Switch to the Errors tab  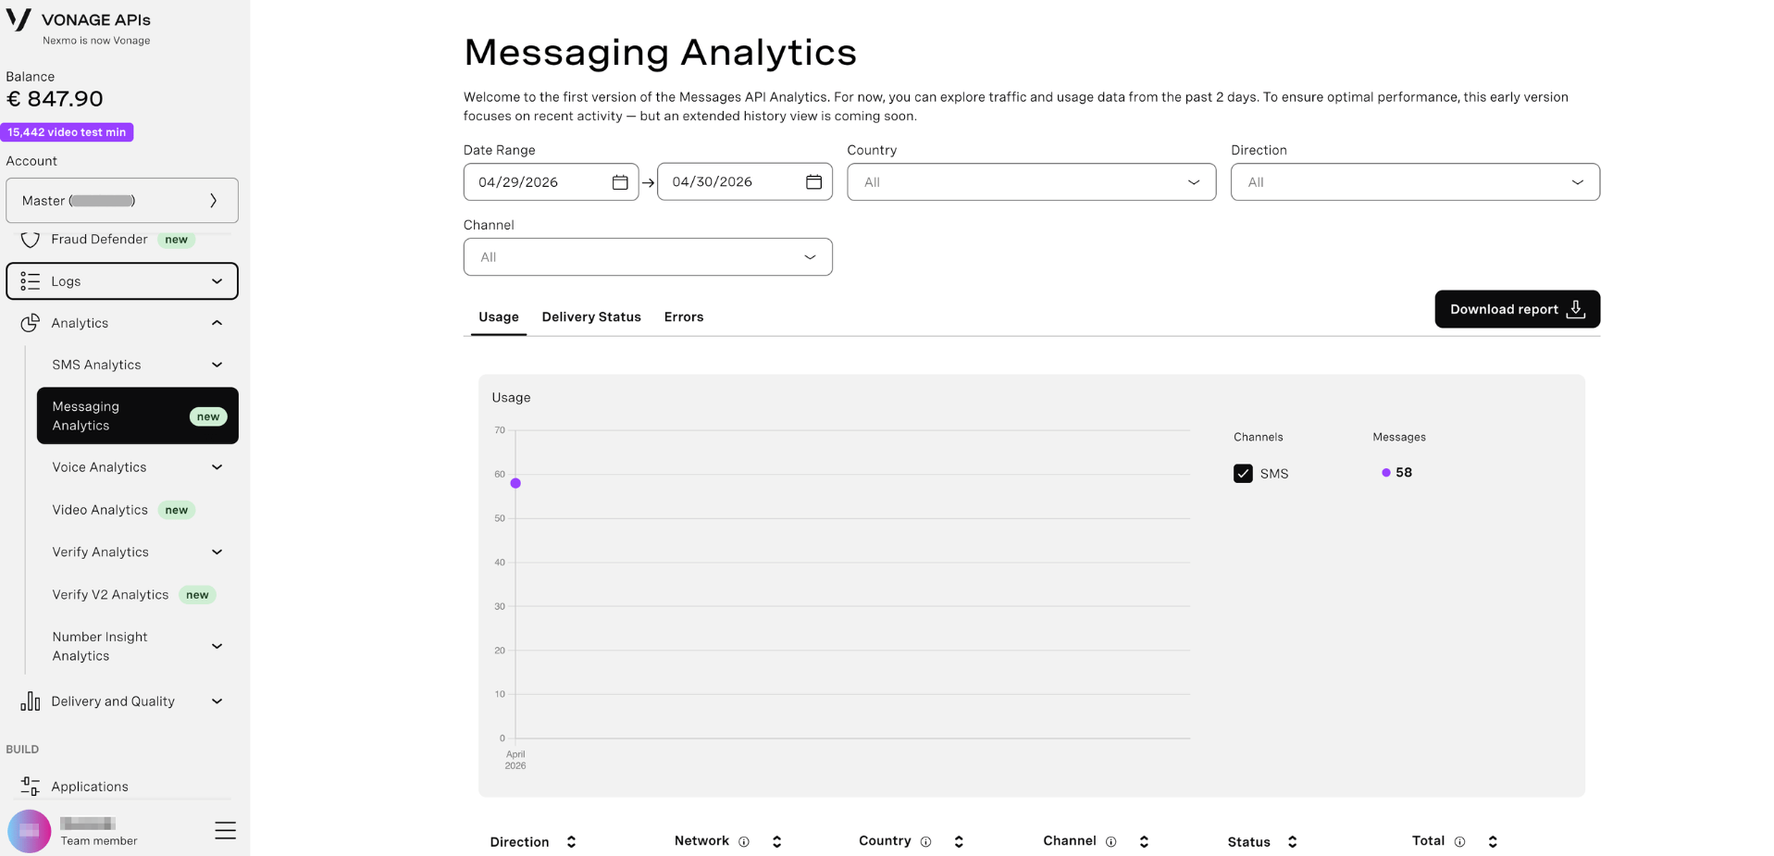click(x=684, y=316)
